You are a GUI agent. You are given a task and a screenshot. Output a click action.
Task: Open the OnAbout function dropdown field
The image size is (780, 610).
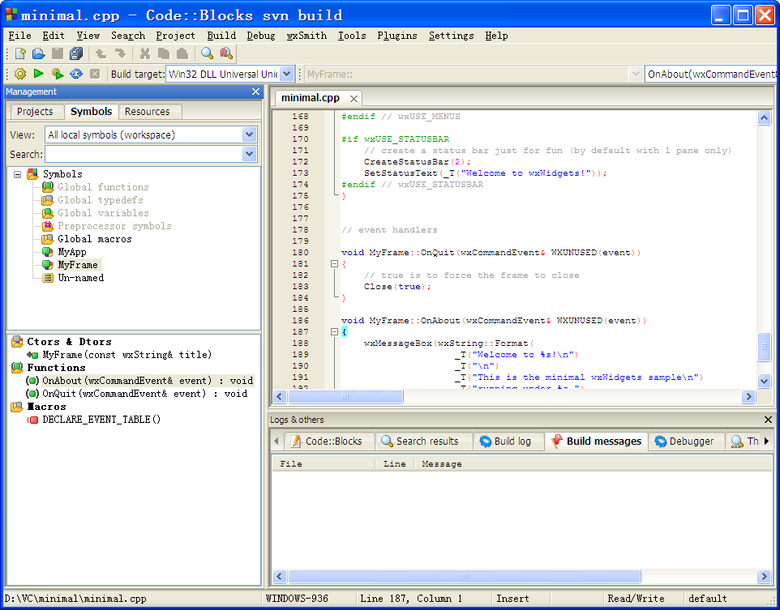point(711,74)
